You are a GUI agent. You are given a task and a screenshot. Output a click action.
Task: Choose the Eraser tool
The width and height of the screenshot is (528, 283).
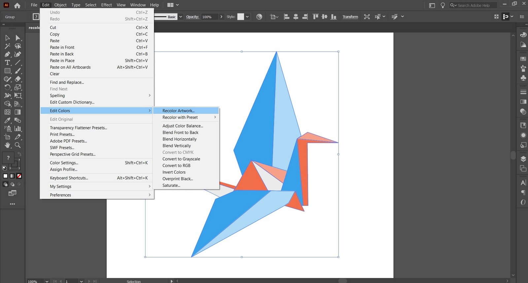(18, 79)
